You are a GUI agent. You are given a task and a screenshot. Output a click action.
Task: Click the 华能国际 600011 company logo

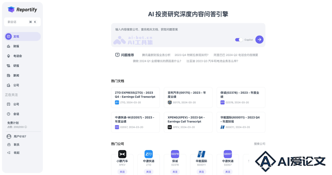tap(201, 154)
